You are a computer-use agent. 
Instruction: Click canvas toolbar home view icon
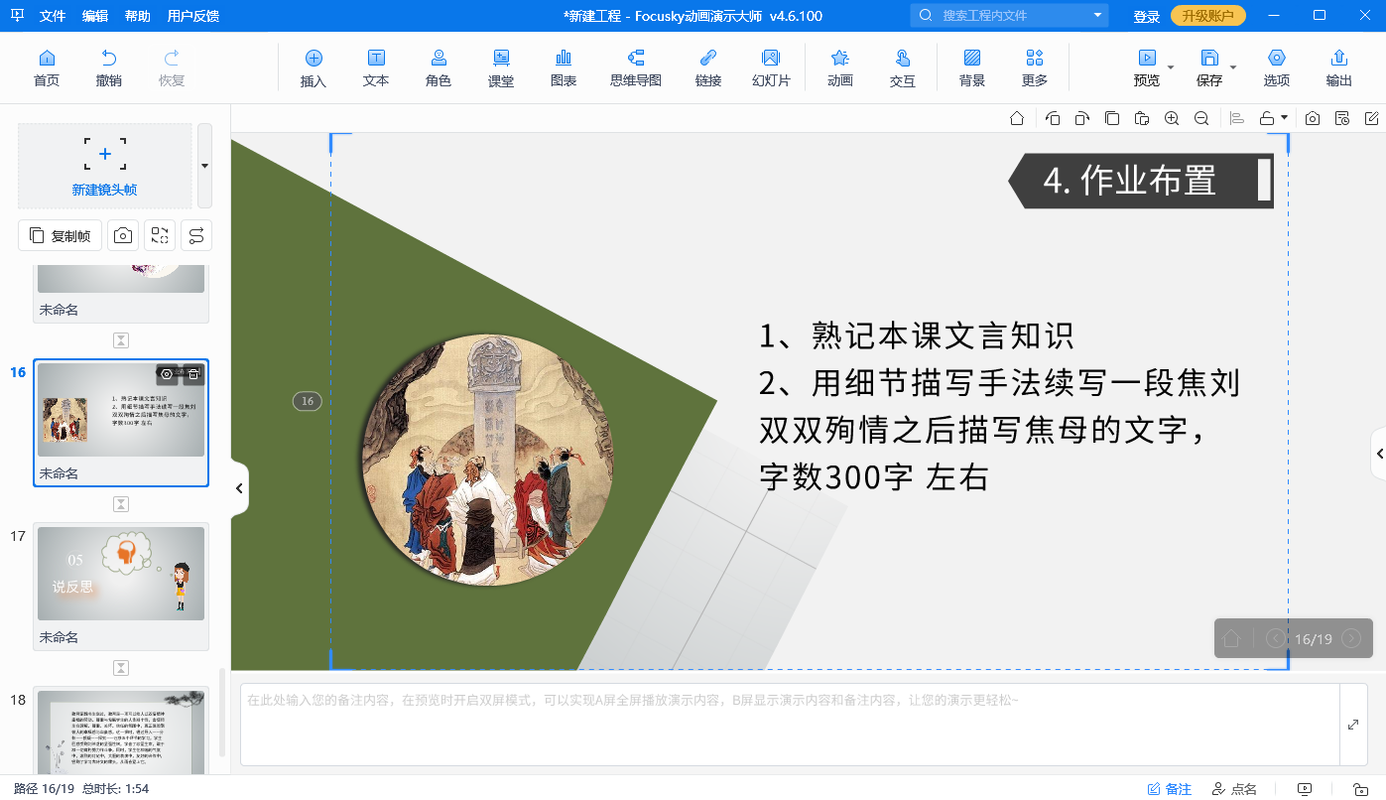1017,118
